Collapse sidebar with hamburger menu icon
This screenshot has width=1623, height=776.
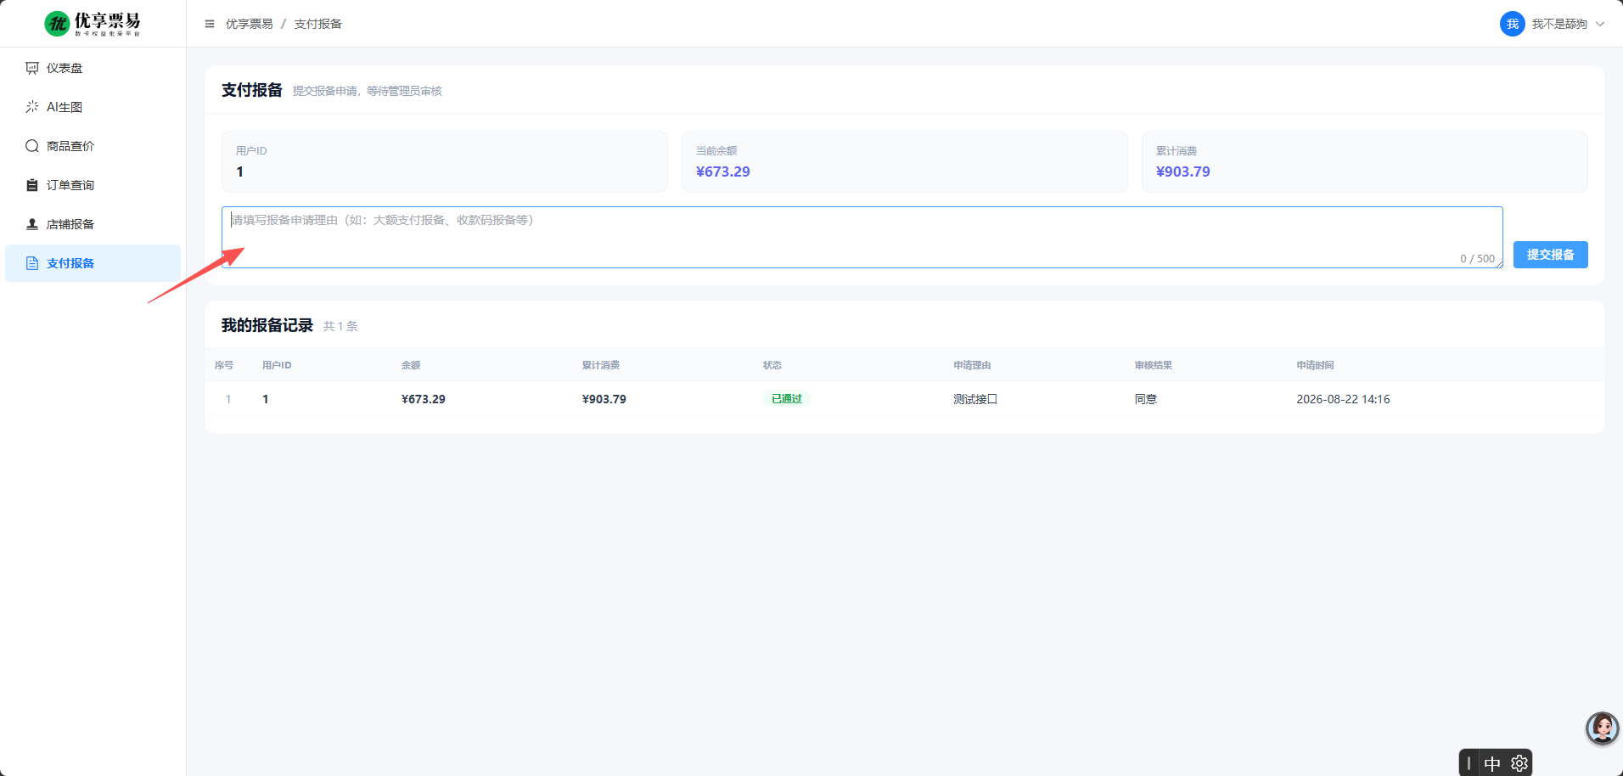click(x=210, y=24)
